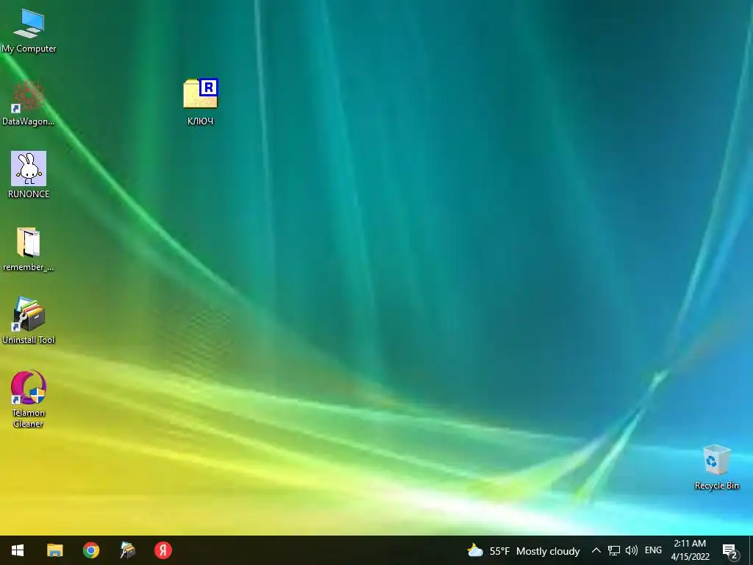The height and width of the screenshot is (565, 753).
Task: Select the Telamon Cleaner shortcut
Action: point(29,399)
